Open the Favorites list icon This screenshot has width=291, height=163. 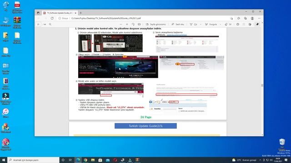(x=238, y=18)
